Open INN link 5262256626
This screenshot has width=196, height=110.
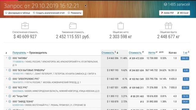[x=18, y=91]
